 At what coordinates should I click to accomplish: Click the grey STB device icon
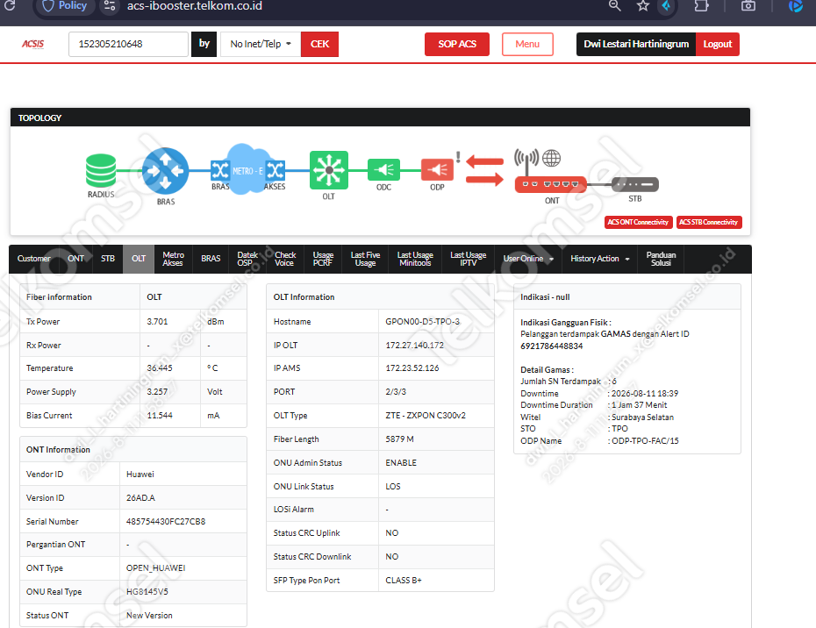tap(635, 184)
